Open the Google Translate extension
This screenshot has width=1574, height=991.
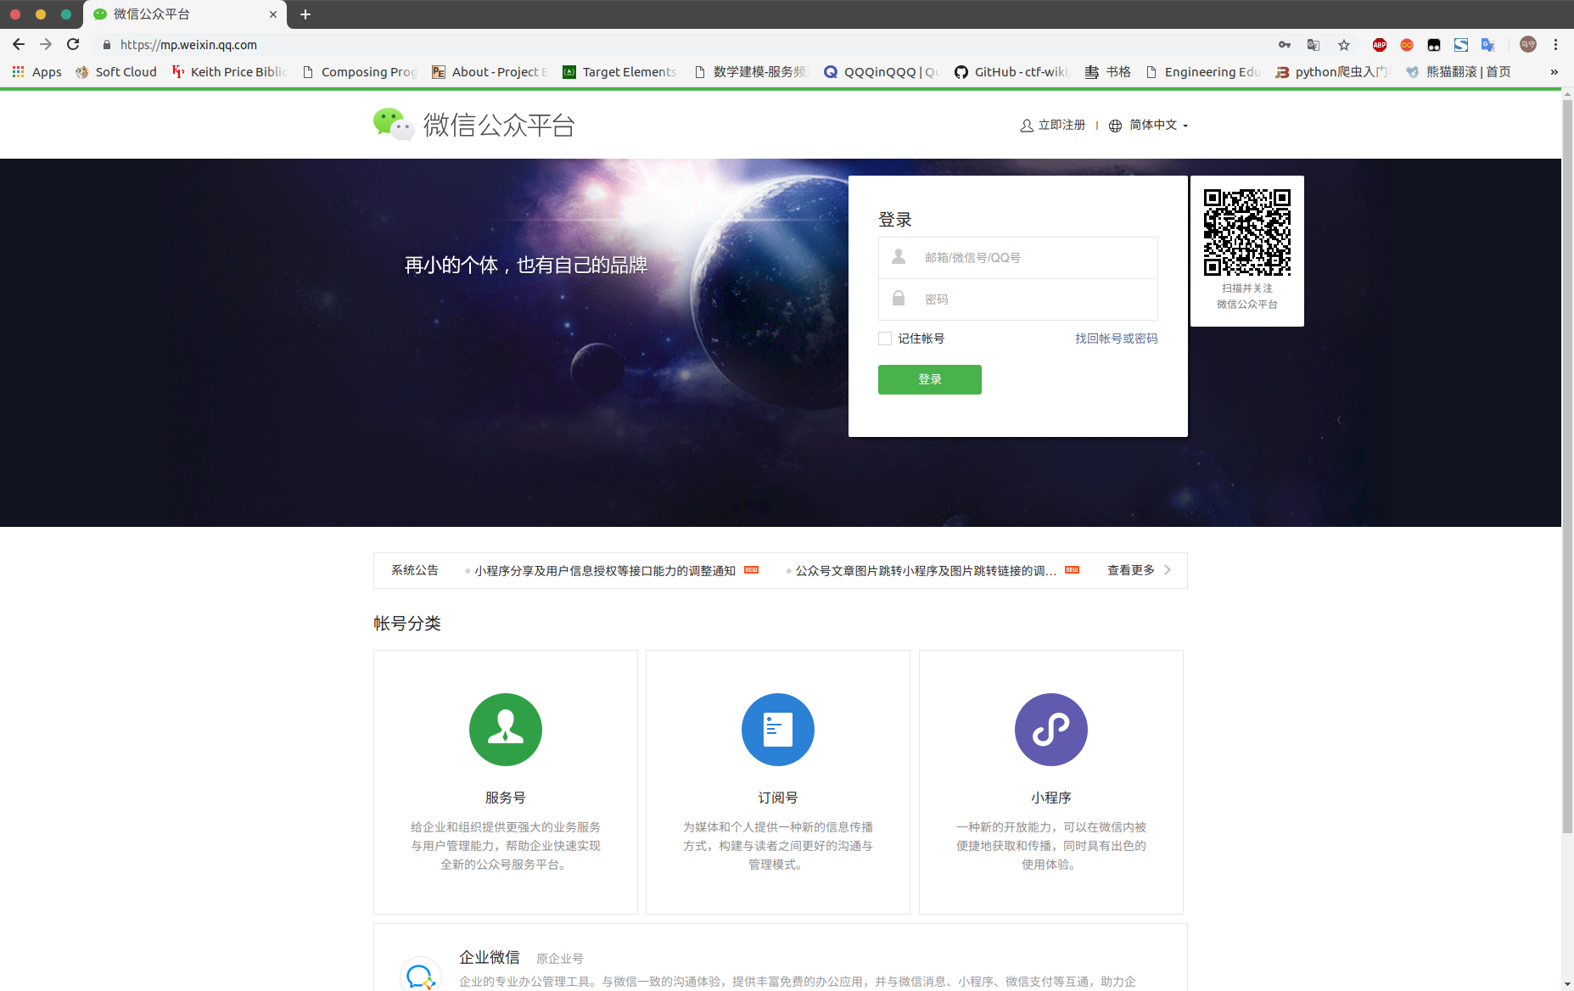coord(1487,45)
